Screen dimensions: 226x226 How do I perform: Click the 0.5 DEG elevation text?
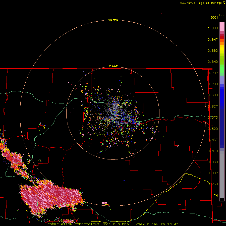coord(121,224)
